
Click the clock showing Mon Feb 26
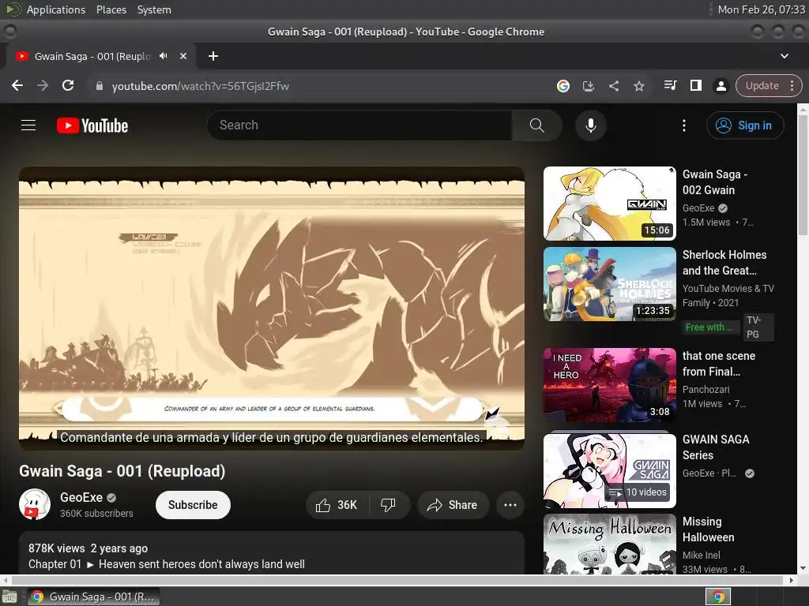coord(761,9)
